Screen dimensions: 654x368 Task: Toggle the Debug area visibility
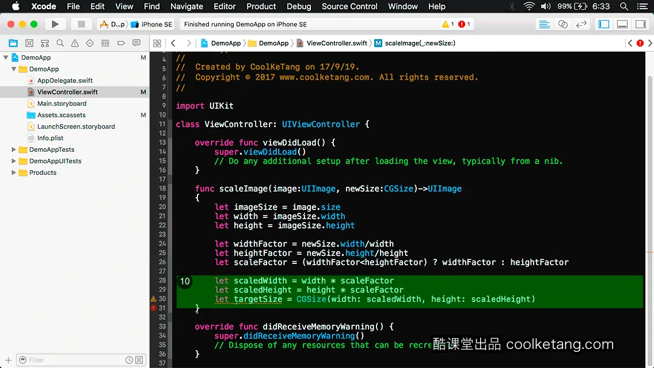622,24
